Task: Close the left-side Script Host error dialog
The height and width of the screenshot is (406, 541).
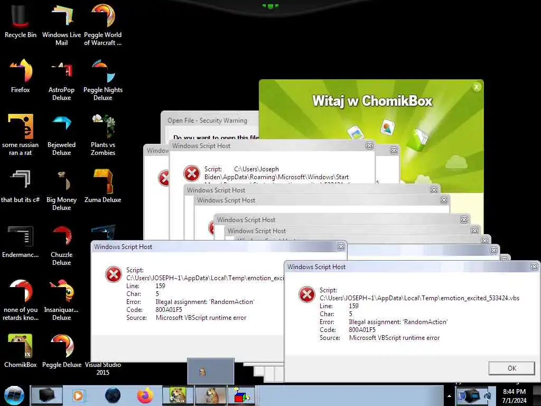Action: click(341, 246)
